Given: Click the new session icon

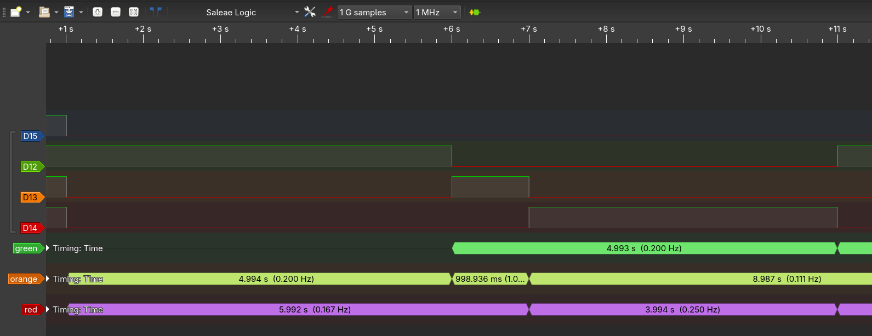Looking at the screenshot, I should 16,12.
